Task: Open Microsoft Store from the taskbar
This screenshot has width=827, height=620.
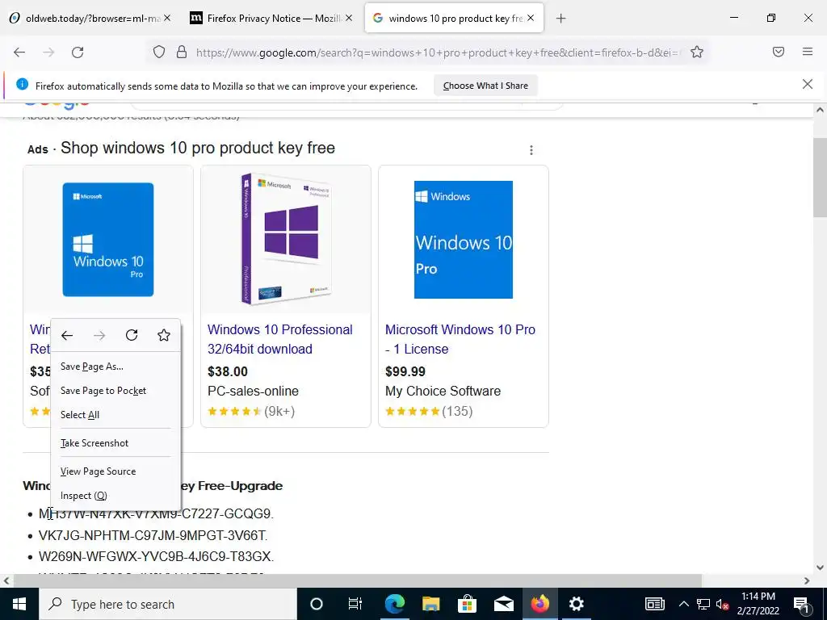Action: coord(468,604)
